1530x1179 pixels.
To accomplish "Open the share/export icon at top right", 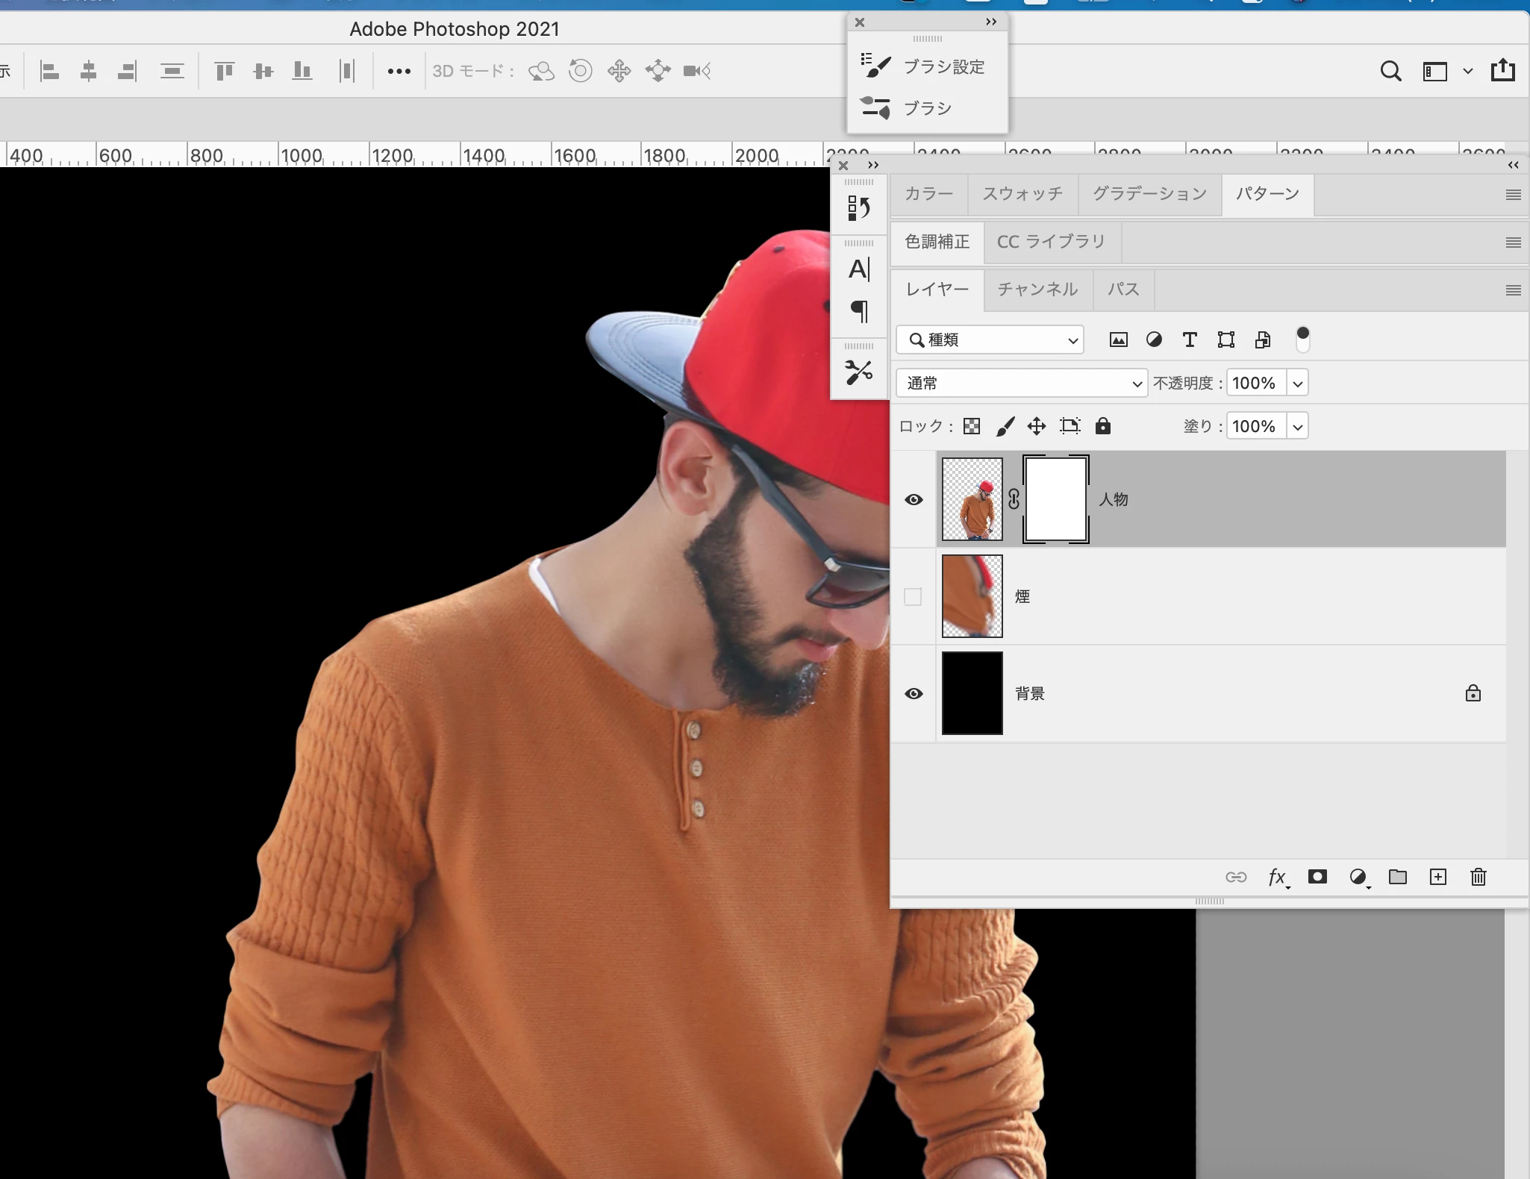I will 1502,71.
